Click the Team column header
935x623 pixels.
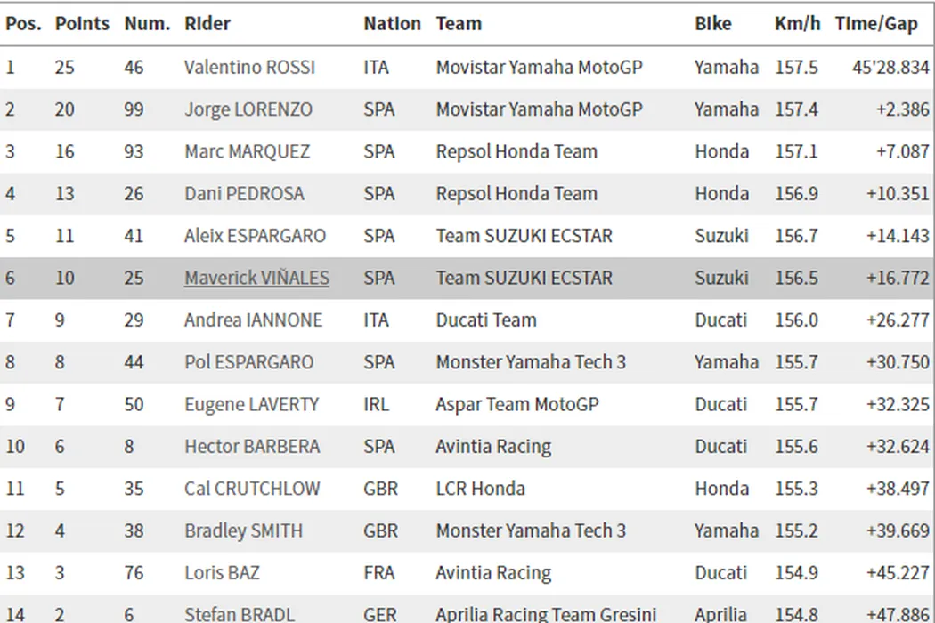click(459, 24)
